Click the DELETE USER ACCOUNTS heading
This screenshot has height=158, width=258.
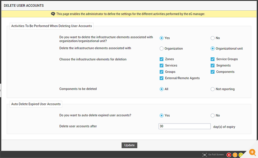[24, 5]
